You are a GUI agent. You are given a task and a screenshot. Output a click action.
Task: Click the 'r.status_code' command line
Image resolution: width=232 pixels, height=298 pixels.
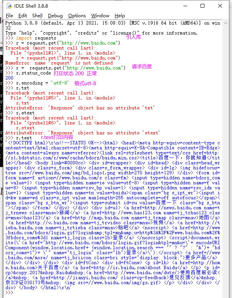[28, 73]
